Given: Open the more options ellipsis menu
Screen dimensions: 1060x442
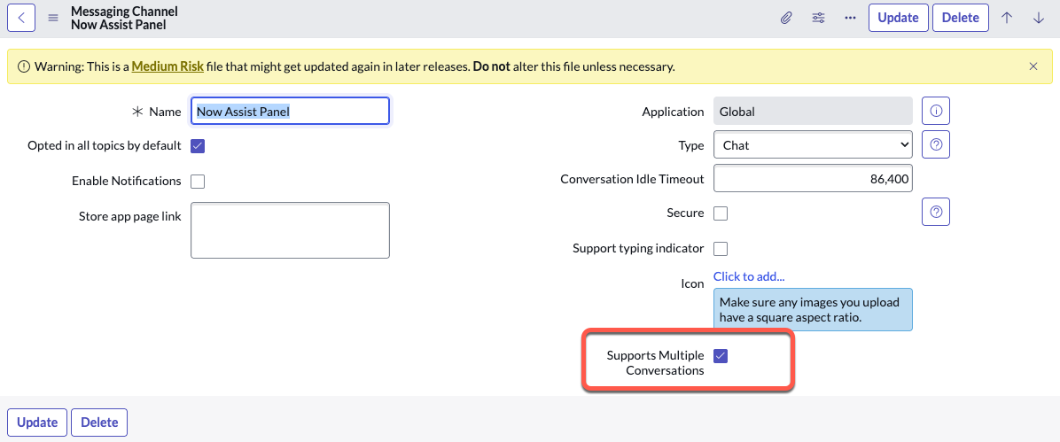Looking at the screenshot, I should 851,19.
